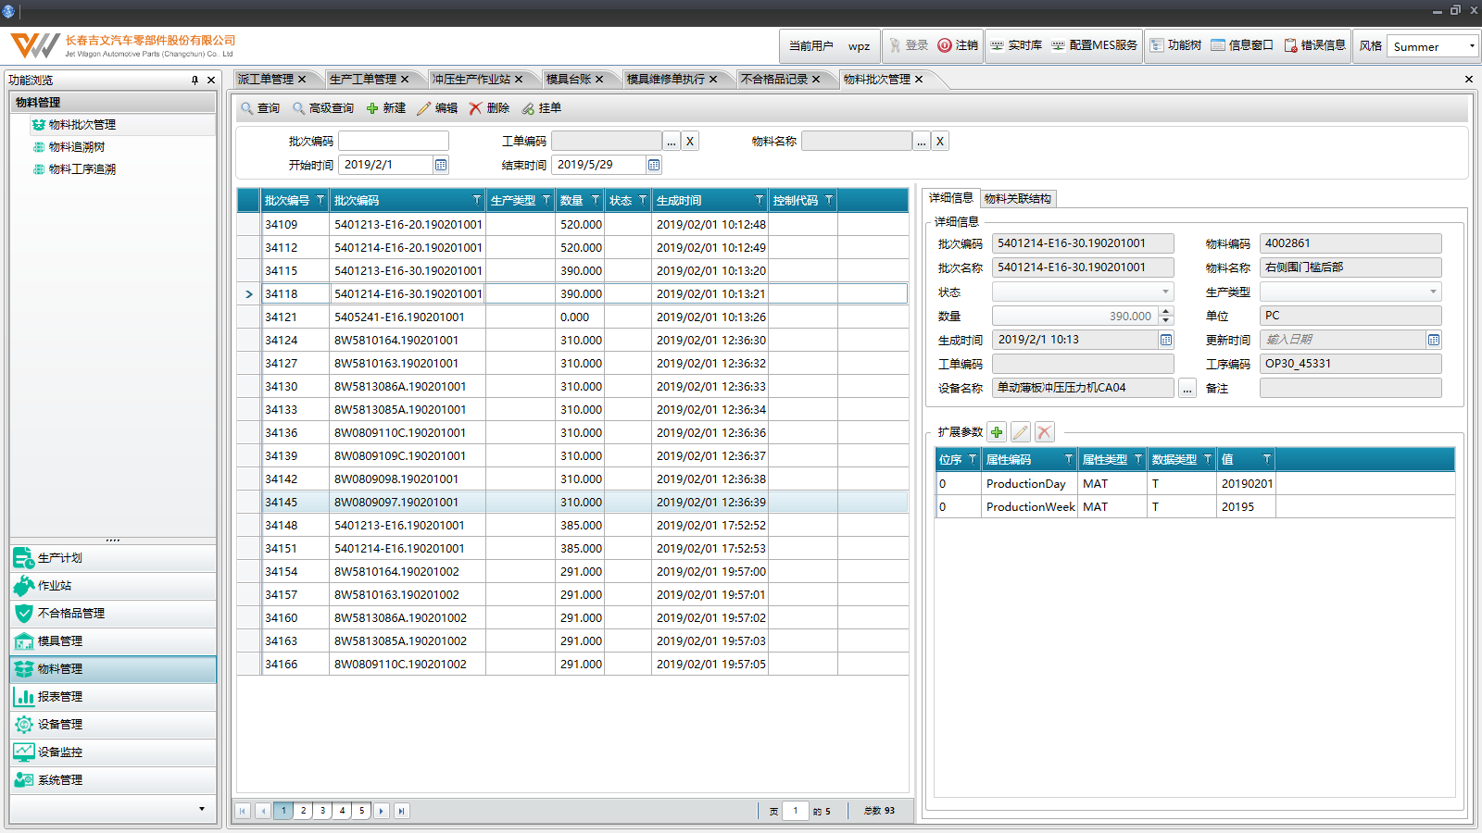The width and height of the screenshot is (1482, 833).
Task: Clear the 工单编码 field with X
Action: [x=690, y=142]
